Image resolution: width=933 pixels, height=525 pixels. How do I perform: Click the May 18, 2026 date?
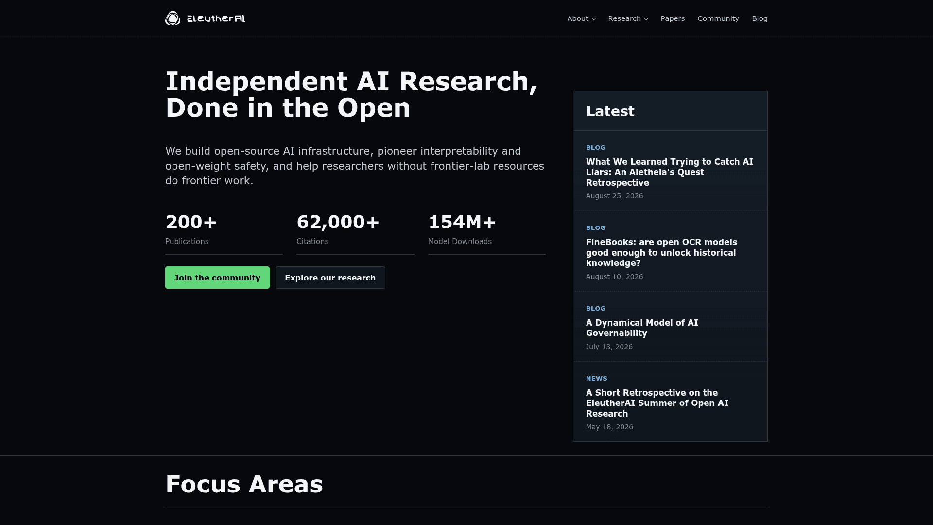point(609,427)
